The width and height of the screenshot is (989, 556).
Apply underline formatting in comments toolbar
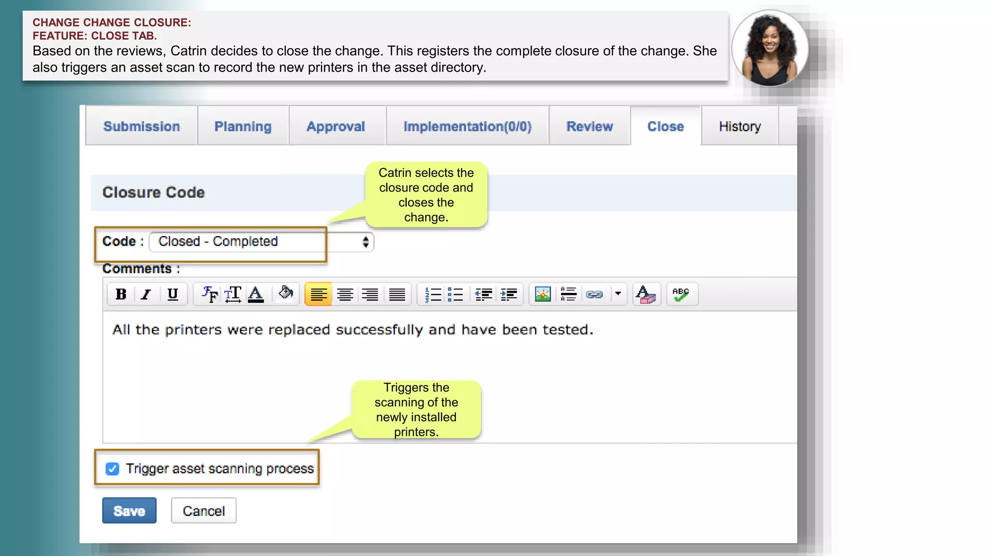172,294
